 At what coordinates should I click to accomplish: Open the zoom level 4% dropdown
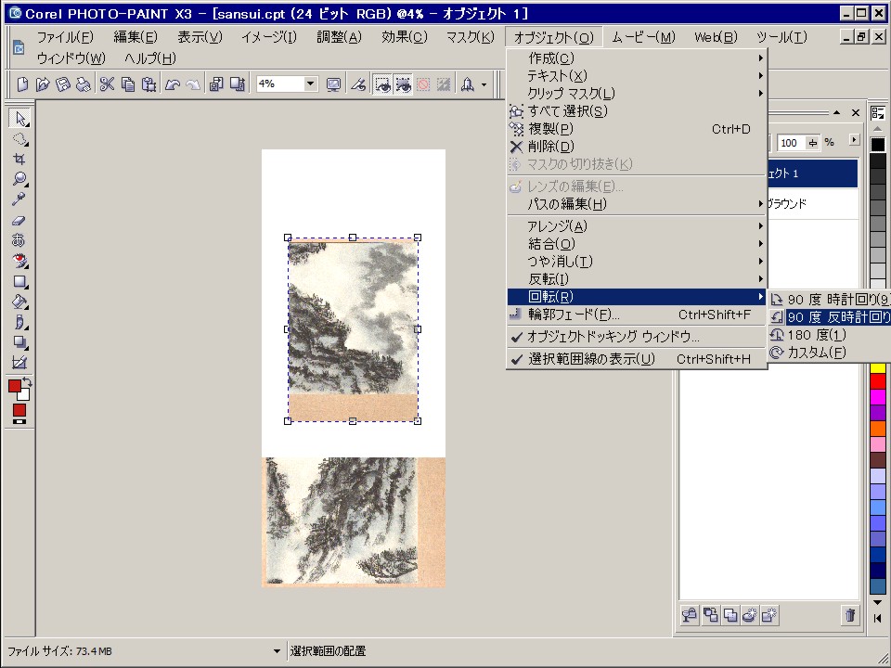pos(310,84)
